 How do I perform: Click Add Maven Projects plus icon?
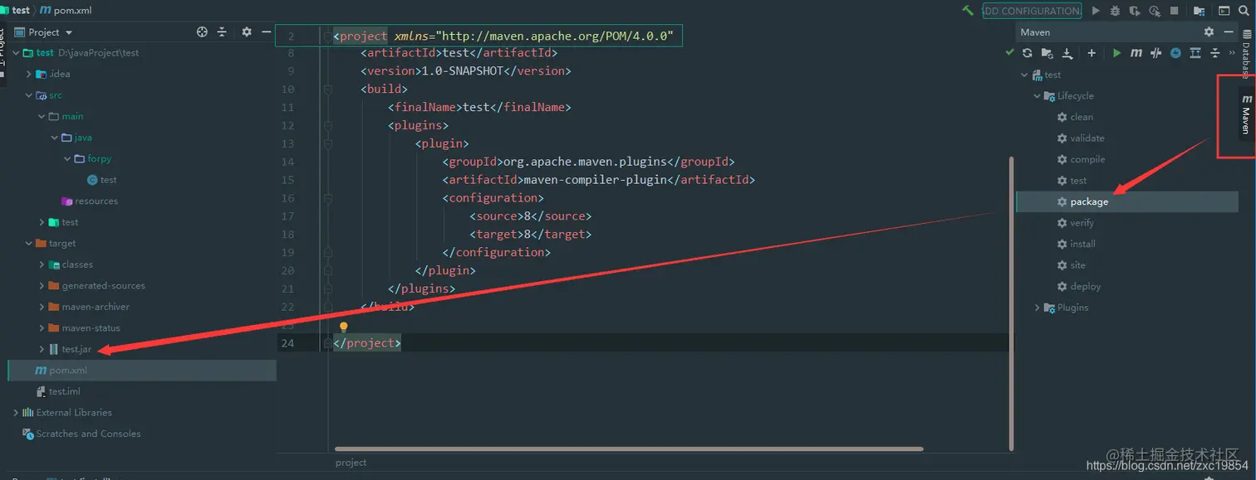(1092, 53)
